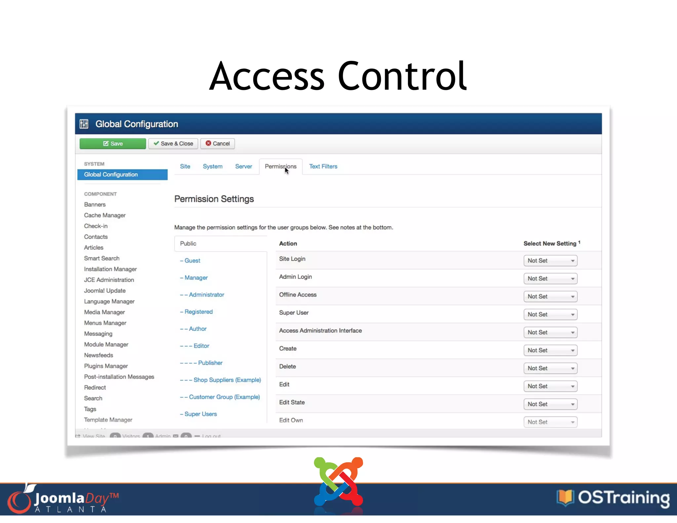677x523 pixels.
Task: Open the Offline Access setting dropdown
Action: (550, 297)
